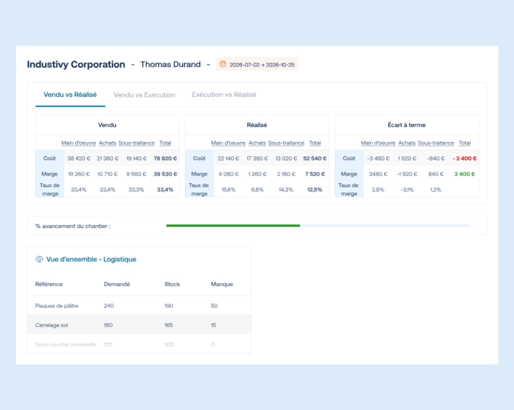Click the Thomas Durand name

point(170,64)
